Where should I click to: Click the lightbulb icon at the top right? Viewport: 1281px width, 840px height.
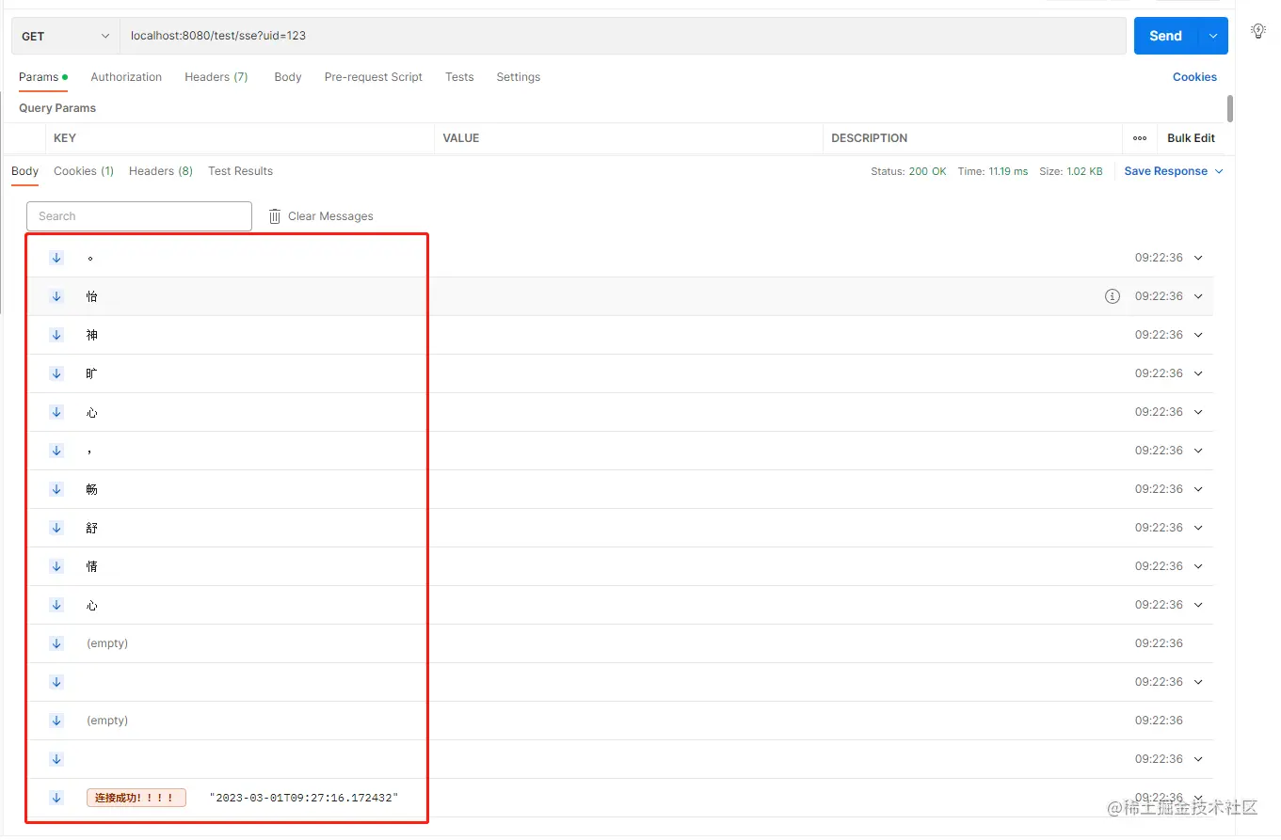(x=1258, y=31)
